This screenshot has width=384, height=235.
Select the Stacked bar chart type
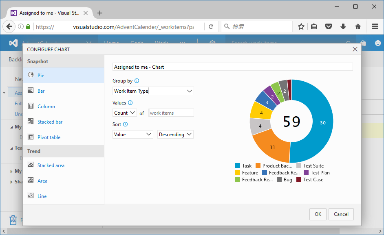coord(64,122)
